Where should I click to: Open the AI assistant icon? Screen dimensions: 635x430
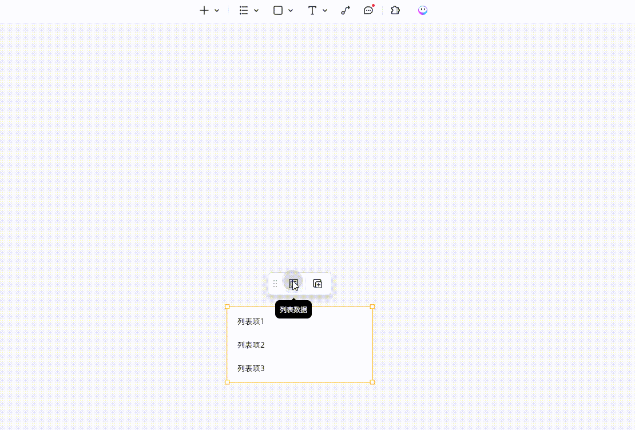coord(422,10)
